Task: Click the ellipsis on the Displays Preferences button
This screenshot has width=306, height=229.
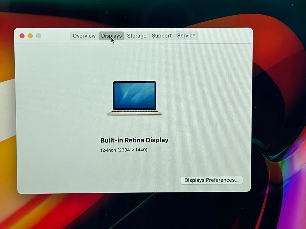Action: pyautogui.click(x=236, y=180)
